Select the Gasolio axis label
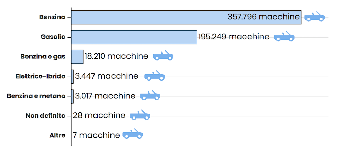Viewport: 340px width, 152px height. [x=53, y=37]
